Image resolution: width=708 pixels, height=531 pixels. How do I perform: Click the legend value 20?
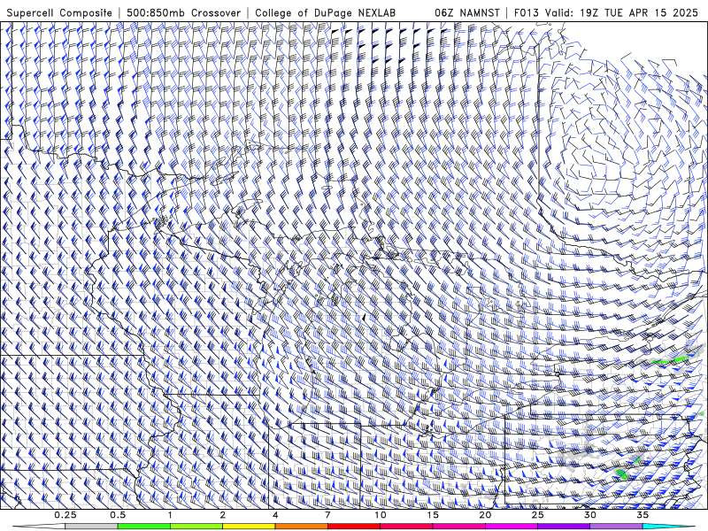point(485,515)
